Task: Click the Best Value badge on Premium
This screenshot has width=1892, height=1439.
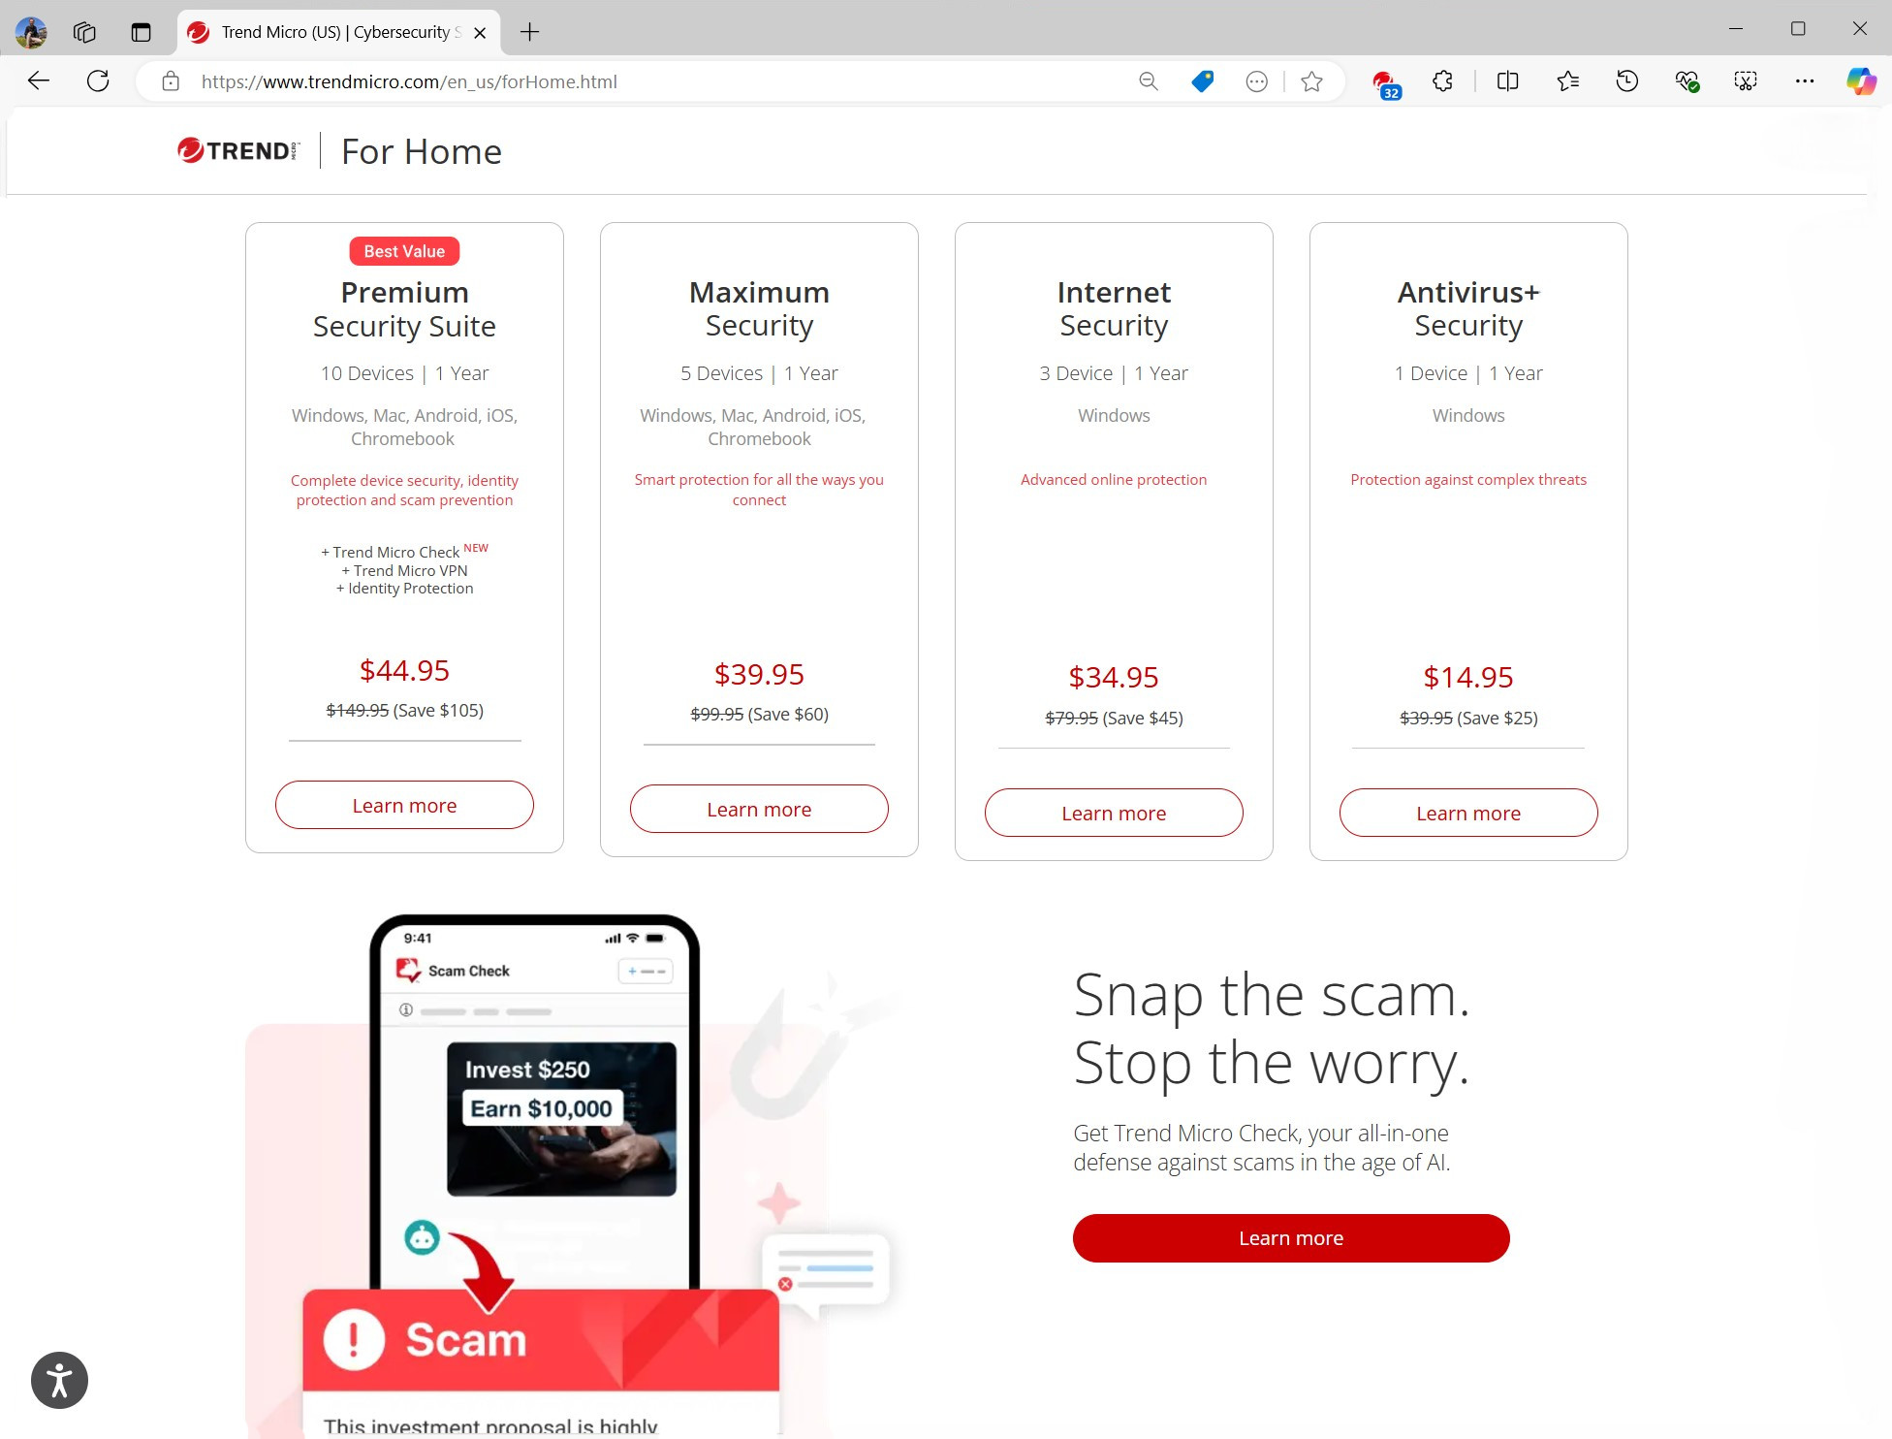Action: click(403, 249)
